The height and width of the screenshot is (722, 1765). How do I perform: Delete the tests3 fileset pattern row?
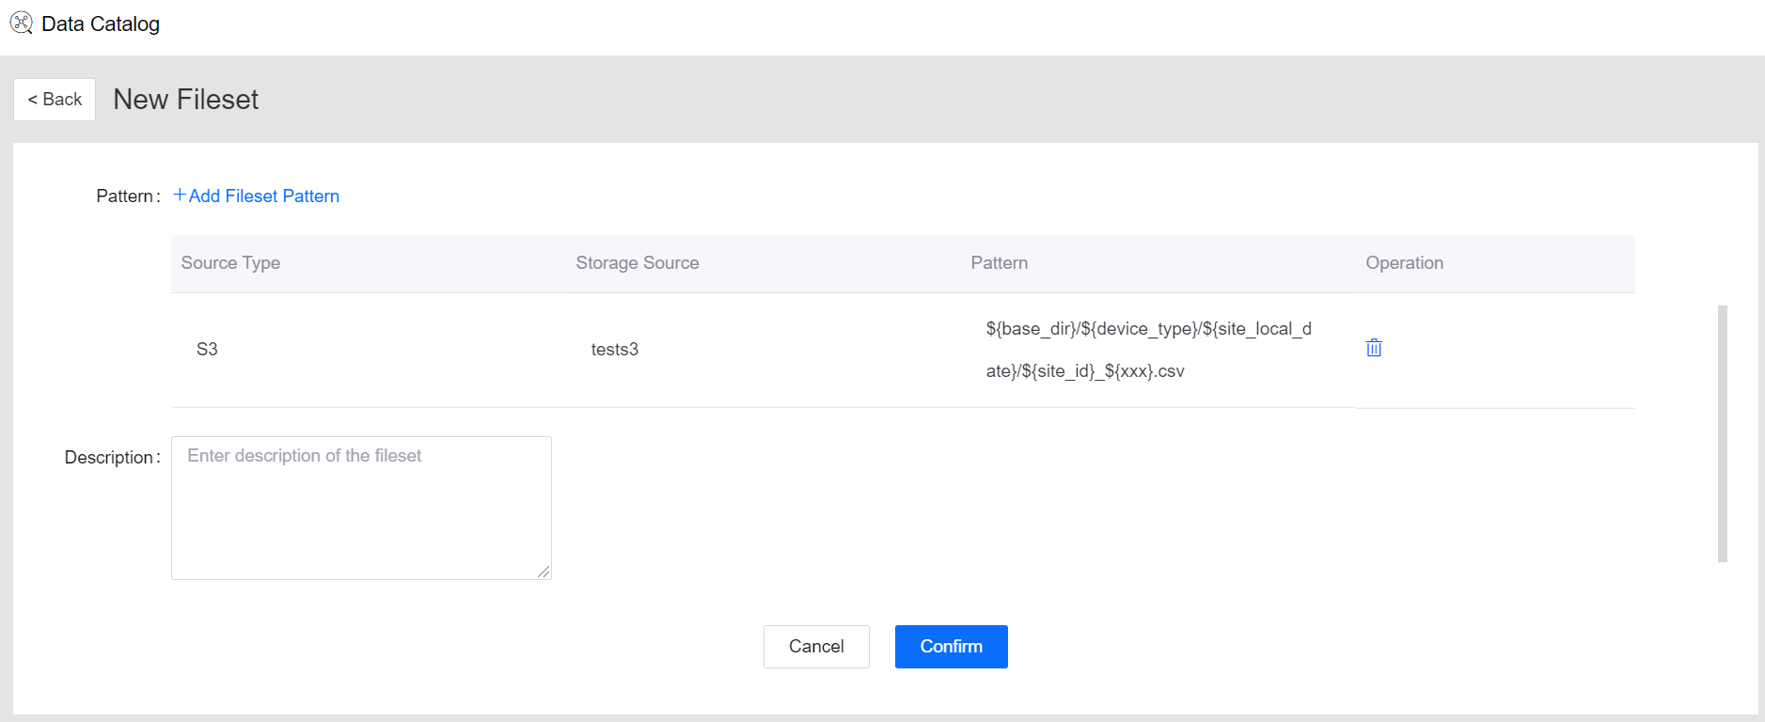pyautogui.click(x=1374, y=348)
